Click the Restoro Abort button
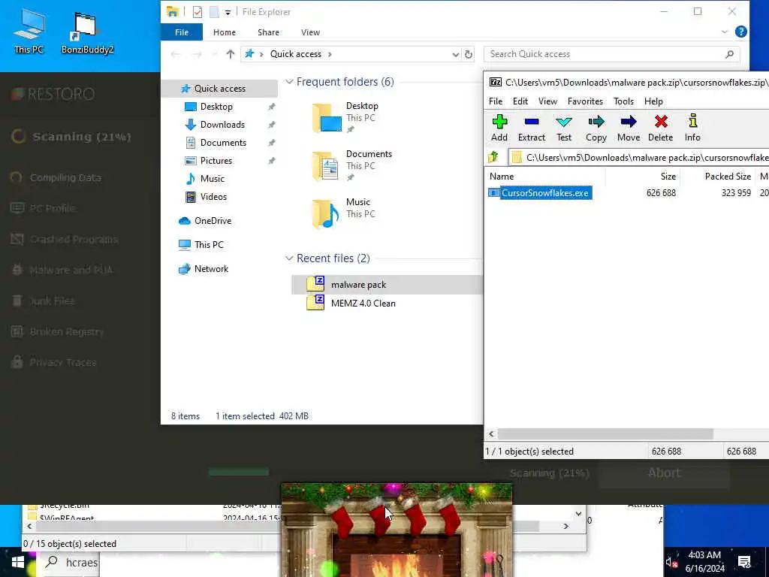The height and width of the screenshot is (577, 769). click(x=664, y=473)
